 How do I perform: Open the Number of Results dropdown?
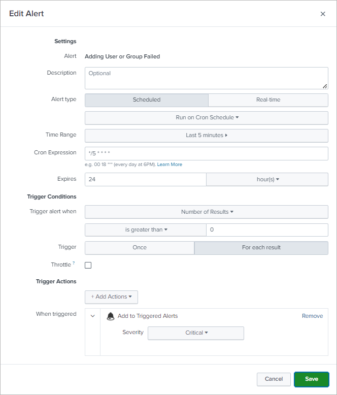point(207,212)
